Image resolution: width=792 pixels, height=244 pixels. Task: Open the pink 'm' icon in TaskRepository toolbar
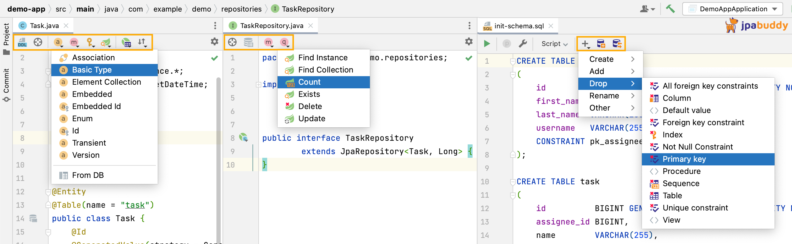269,42
